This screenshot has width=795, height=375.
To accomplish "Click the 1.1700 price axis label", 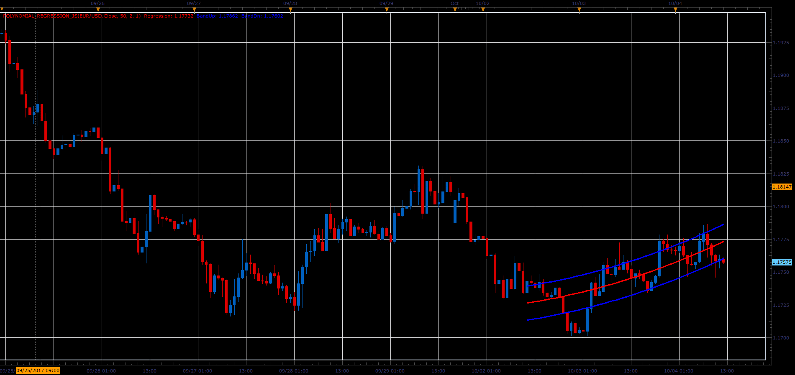I will (x=781, y=338).
